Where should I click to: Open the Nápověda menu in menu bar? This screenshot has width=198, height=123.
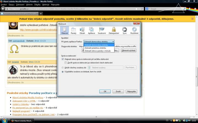55,5
